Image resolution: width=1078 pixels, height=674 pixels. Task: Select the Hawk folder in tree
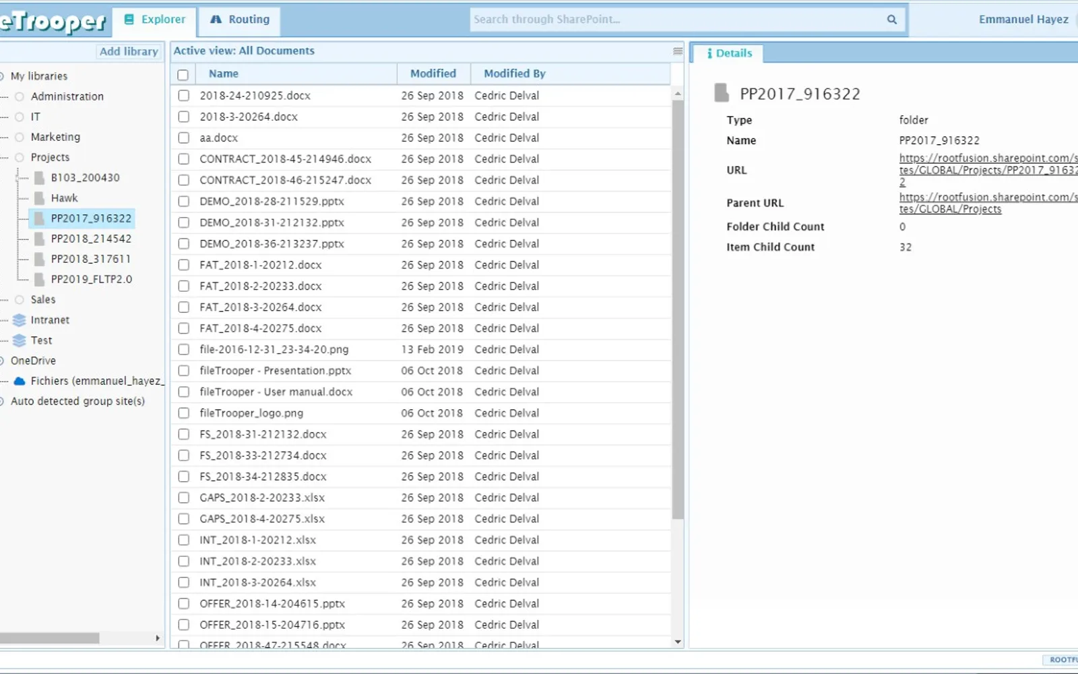pyautogui.click(x=64, y=198)
